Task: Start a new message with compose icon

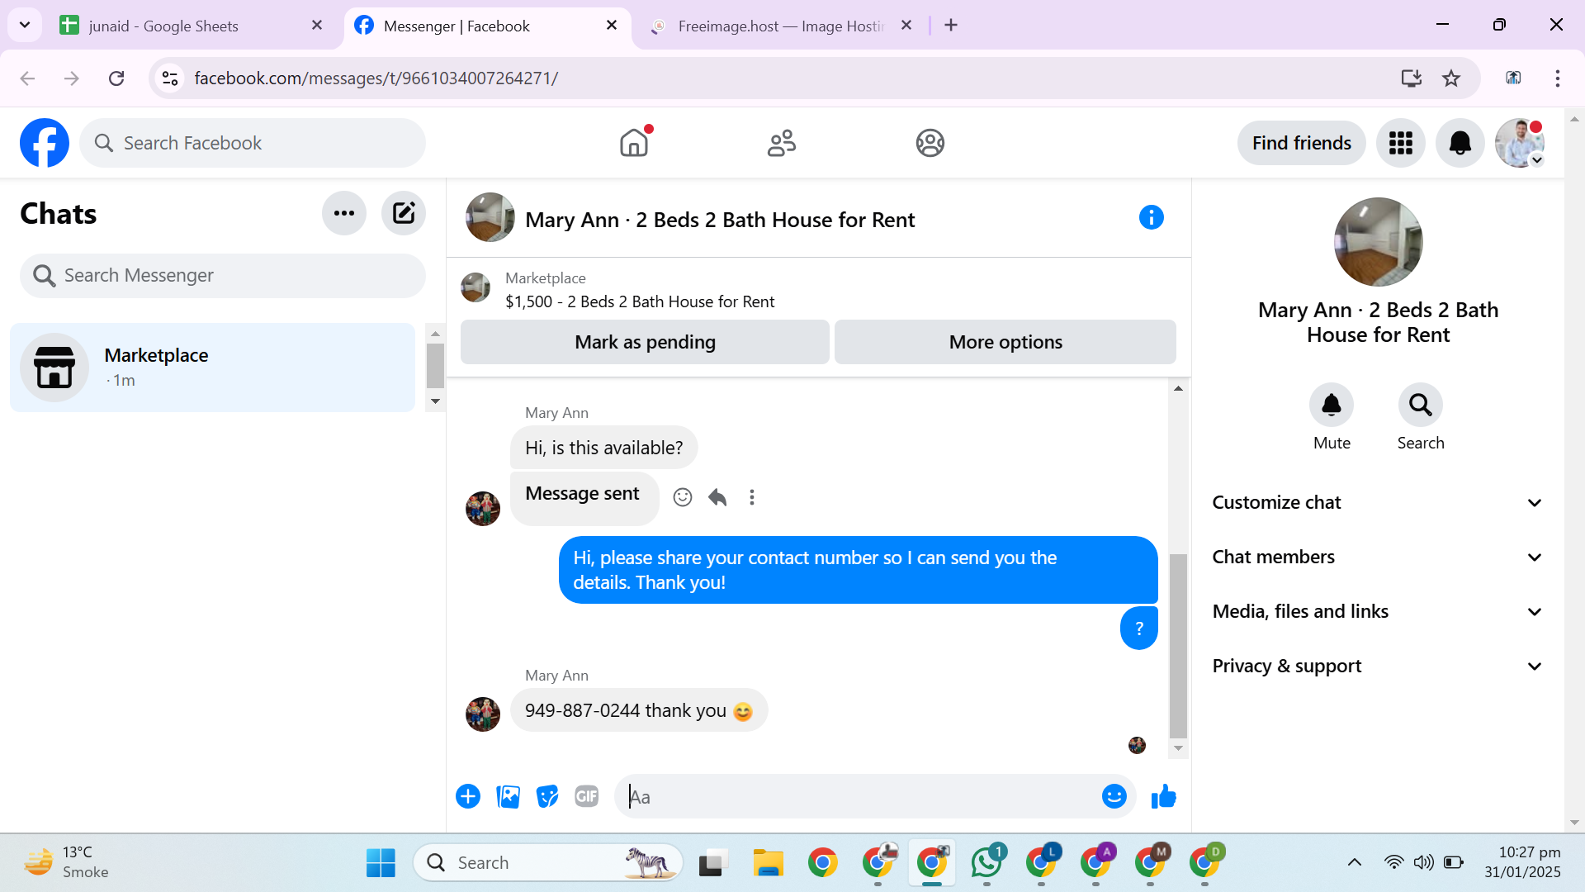Action: 404,213
